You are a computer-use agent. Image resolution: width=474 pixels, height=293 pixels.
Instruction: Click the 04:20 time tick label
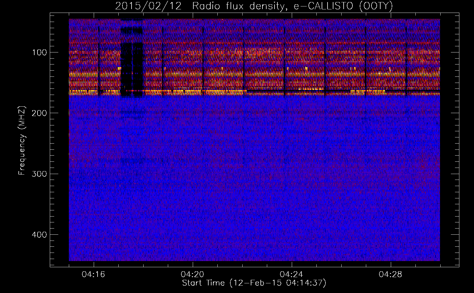click(x=192, y=275)
